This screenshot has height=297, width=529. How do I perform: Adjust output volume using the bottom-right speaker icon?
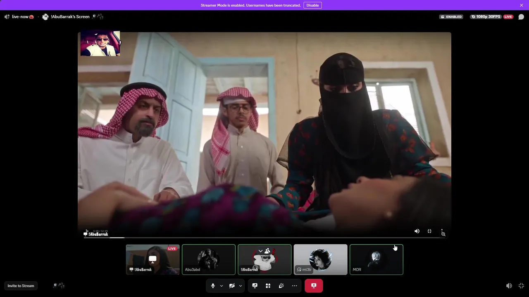pyautogui.click(x=509, y=286)
